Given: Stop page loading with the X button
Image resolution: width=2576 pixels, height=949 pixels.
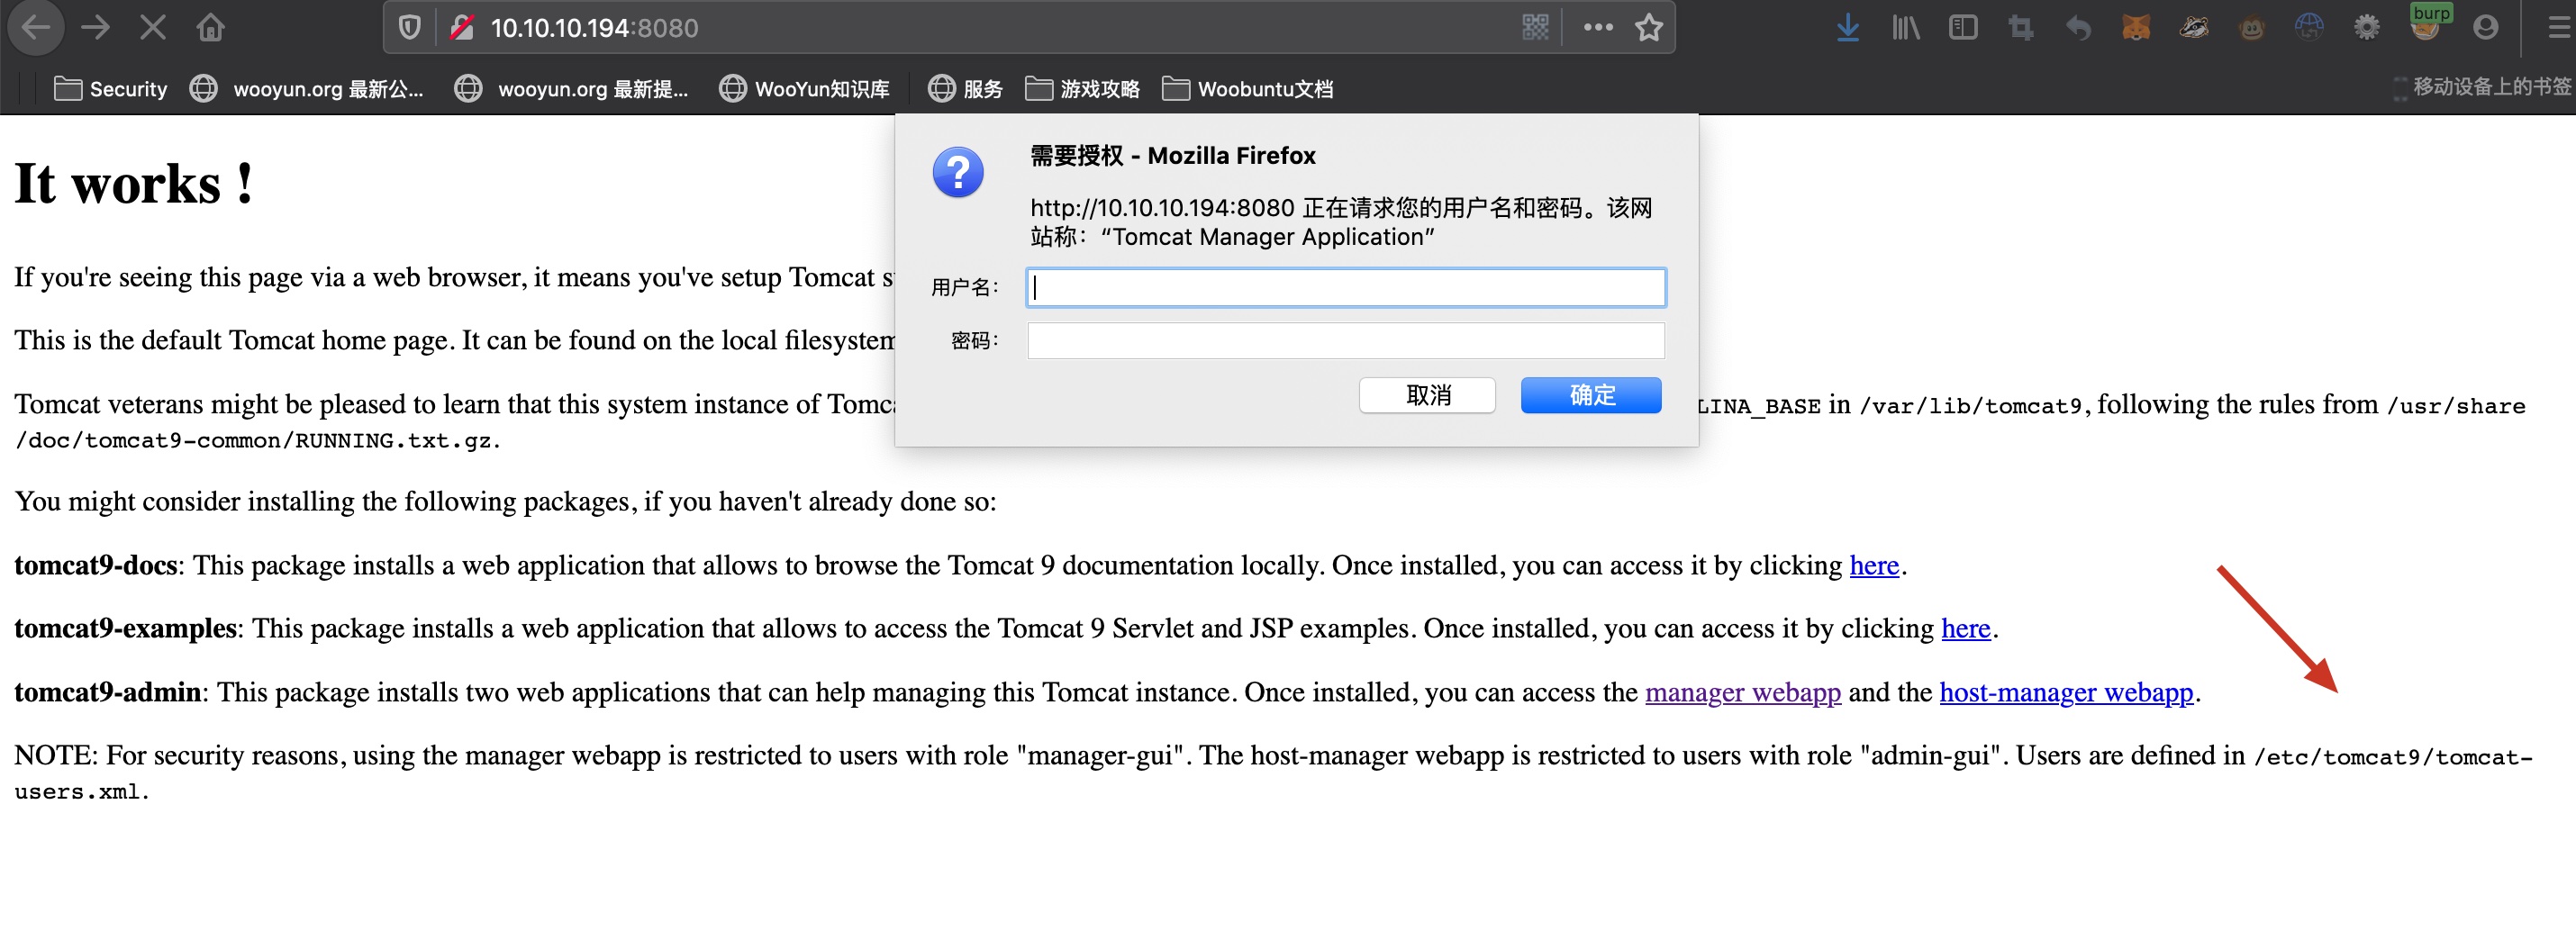Looking at the screenshot, I should coord(153,27).
